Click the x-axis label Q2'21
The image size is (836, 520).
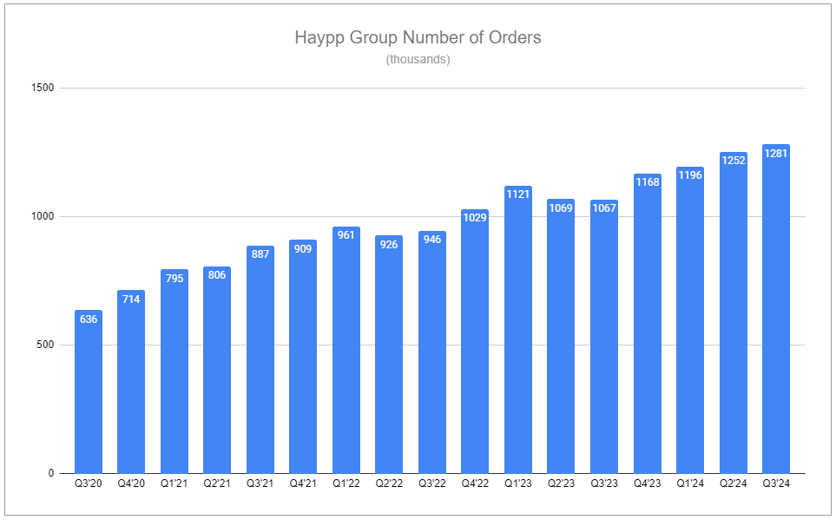(217, 484)
